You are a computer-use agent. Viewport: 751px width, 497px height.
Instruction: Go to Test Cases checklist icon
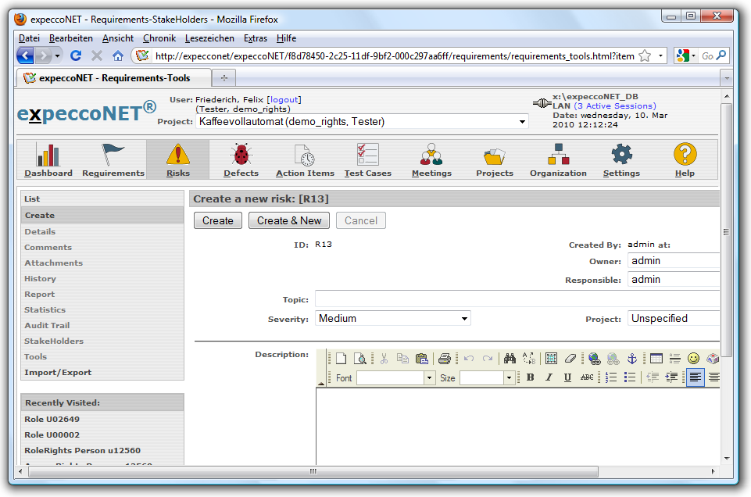pos(367,156)
